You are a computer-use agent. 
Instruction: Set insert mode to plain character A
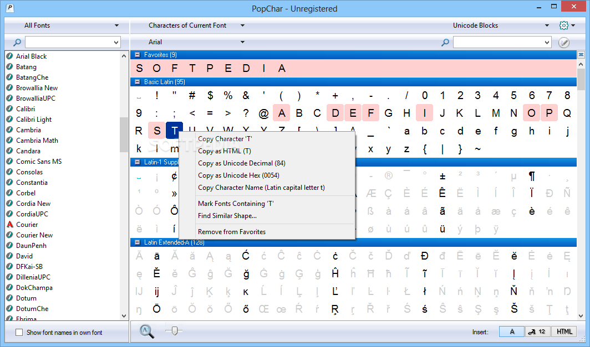tap(512, 332)
